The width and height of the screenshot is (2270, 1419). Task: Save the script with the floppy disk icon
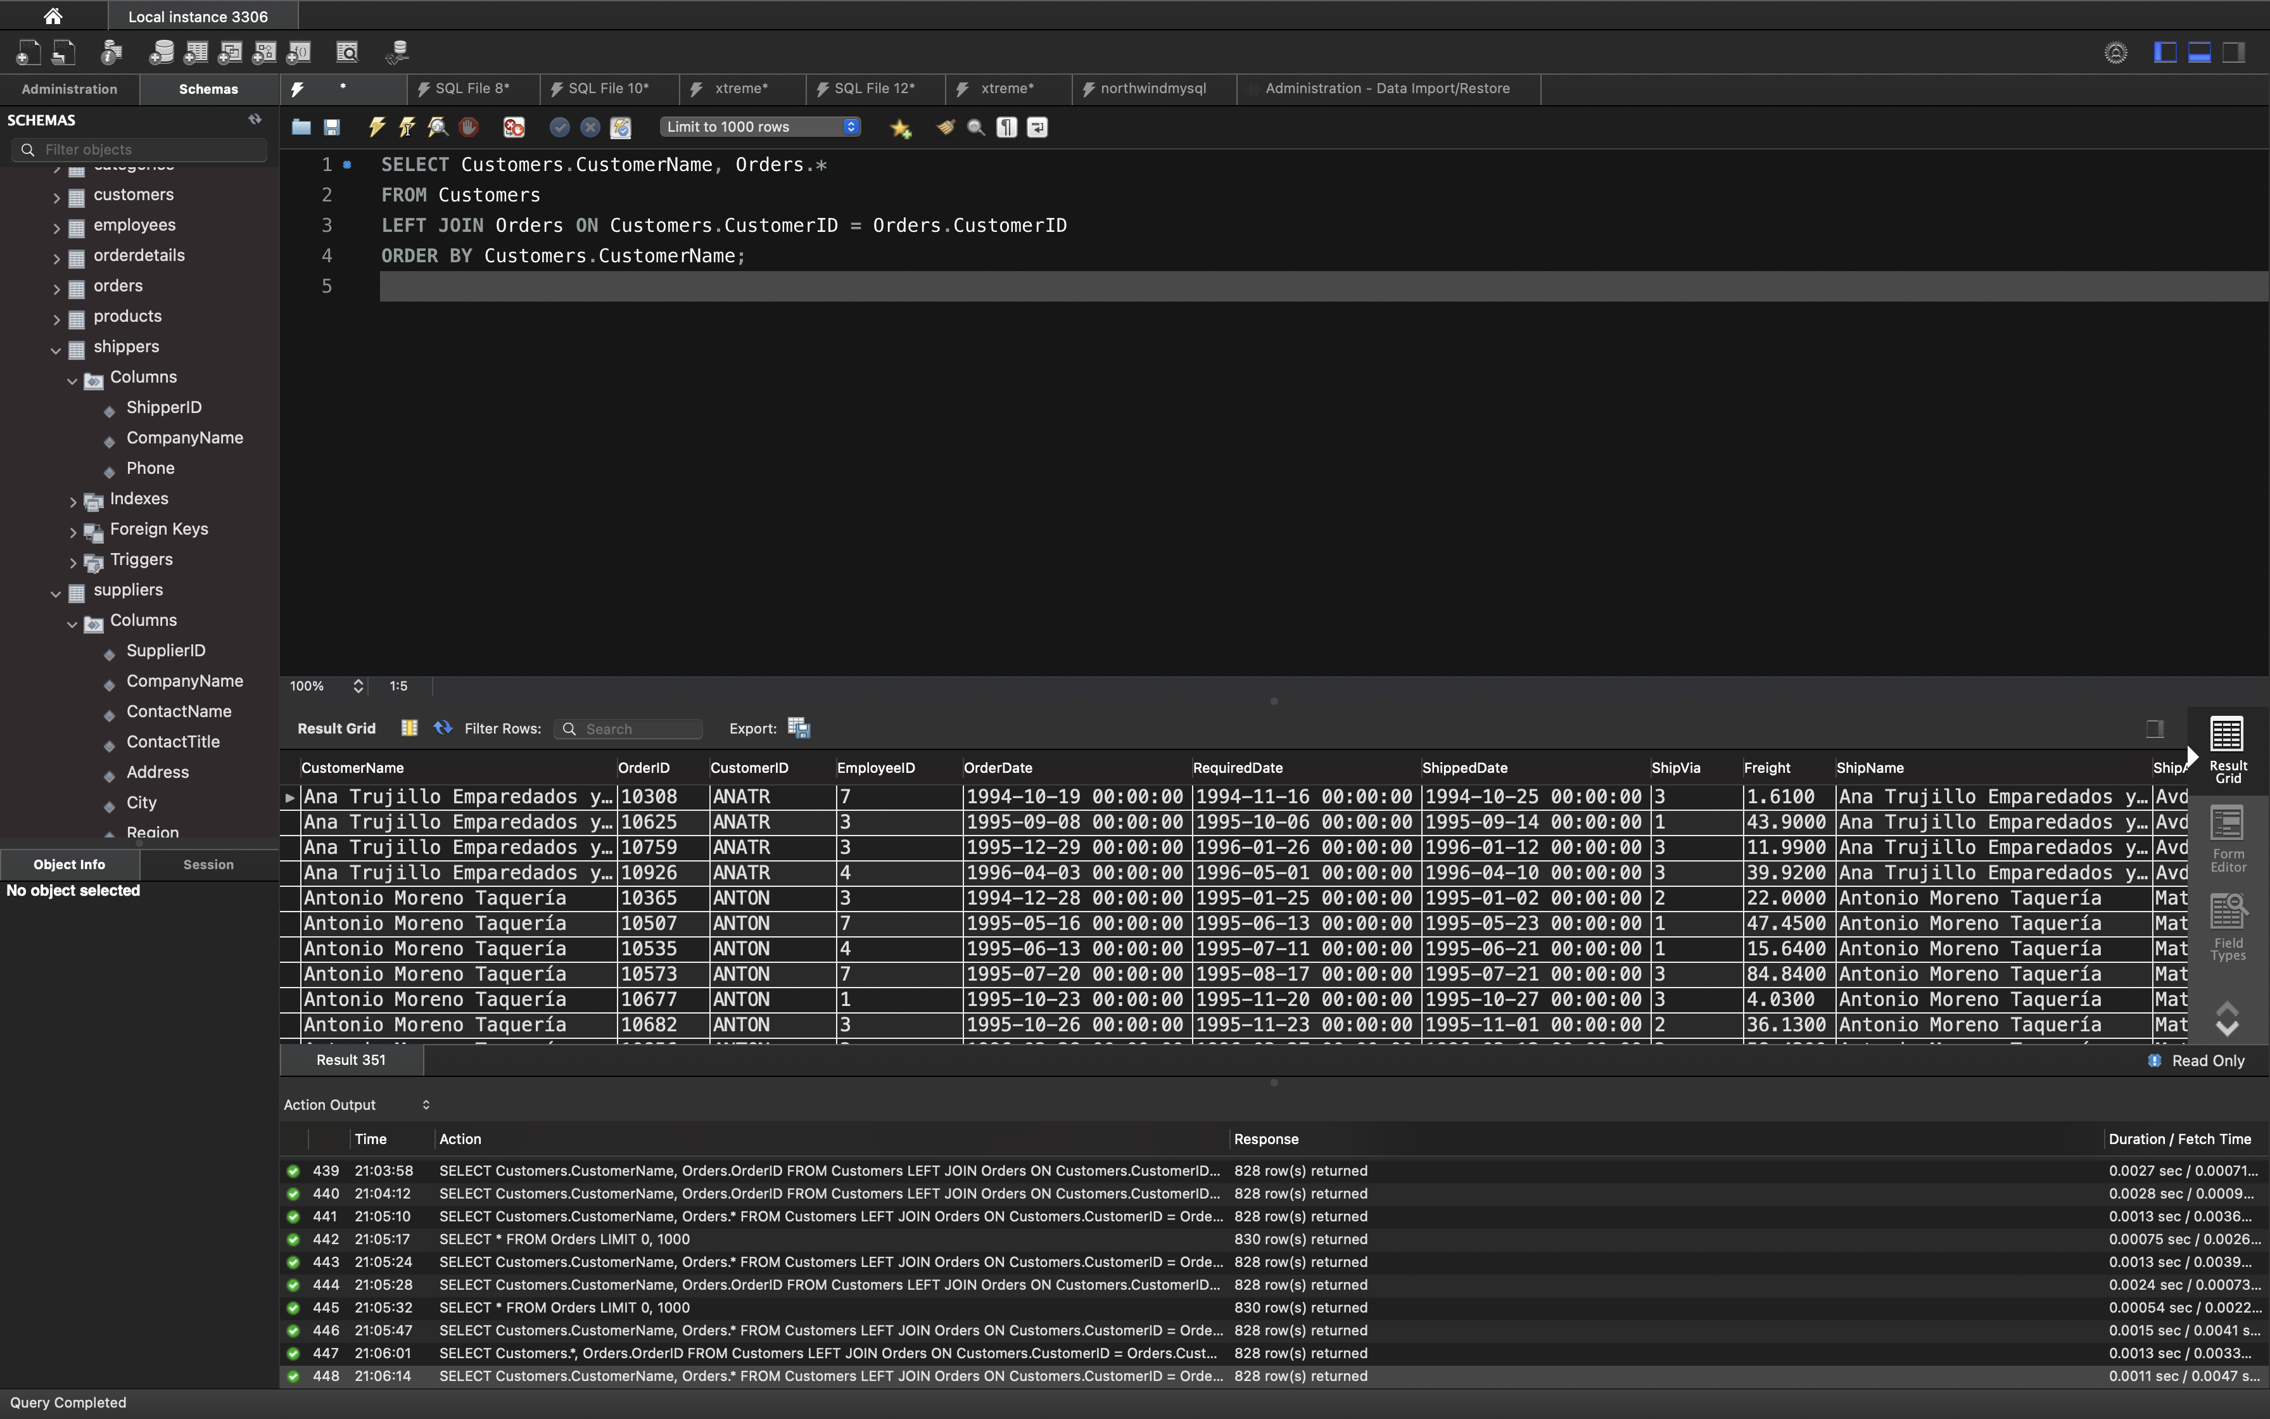click(332, 127)
